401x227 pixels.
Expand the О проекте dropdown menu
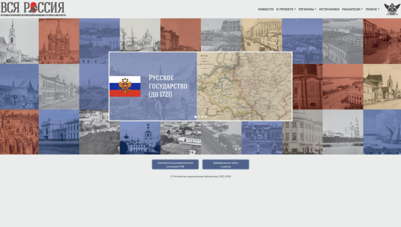coord(286,9)
